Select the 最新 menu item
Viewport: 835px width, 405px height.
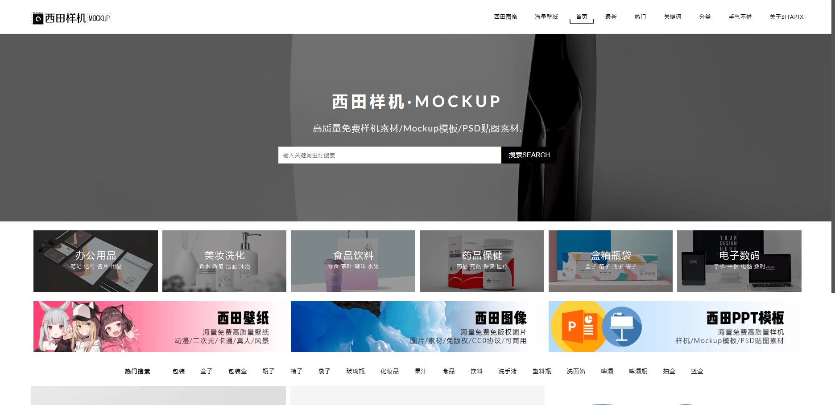coord(611,17)
